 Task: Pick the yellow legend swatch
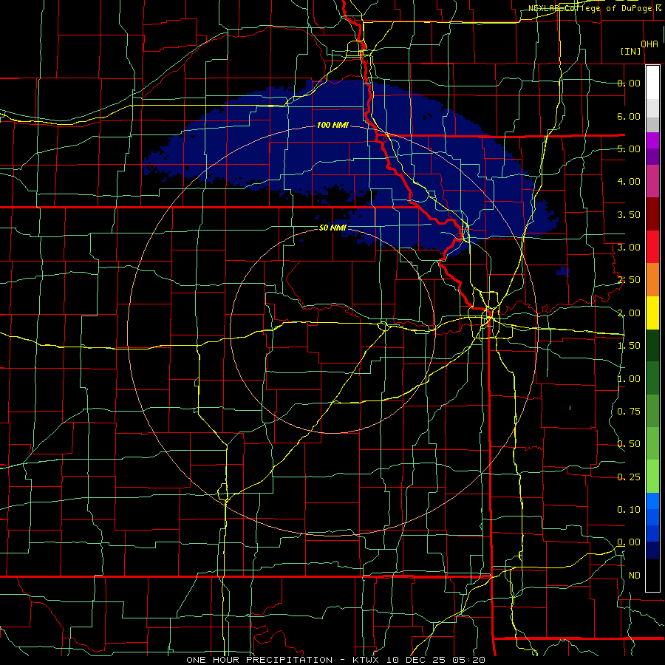[x=652, y=313]
